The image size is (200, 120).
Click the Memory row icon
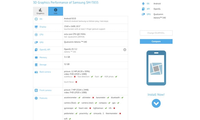pos(36,58)
